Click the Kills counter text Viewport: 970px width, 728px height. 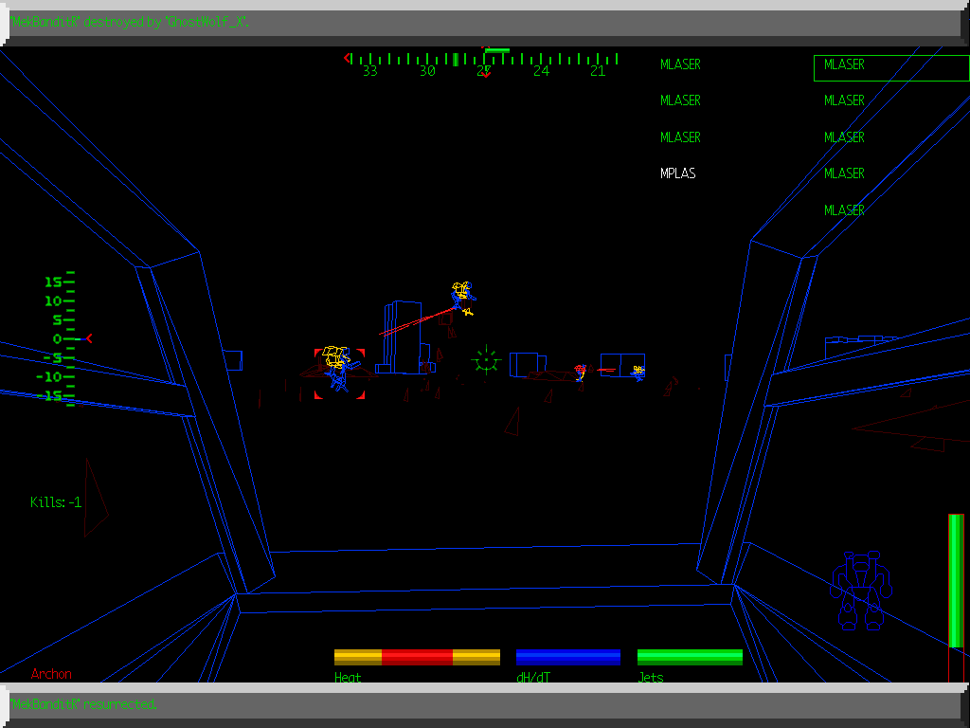(x=56, y=502)
